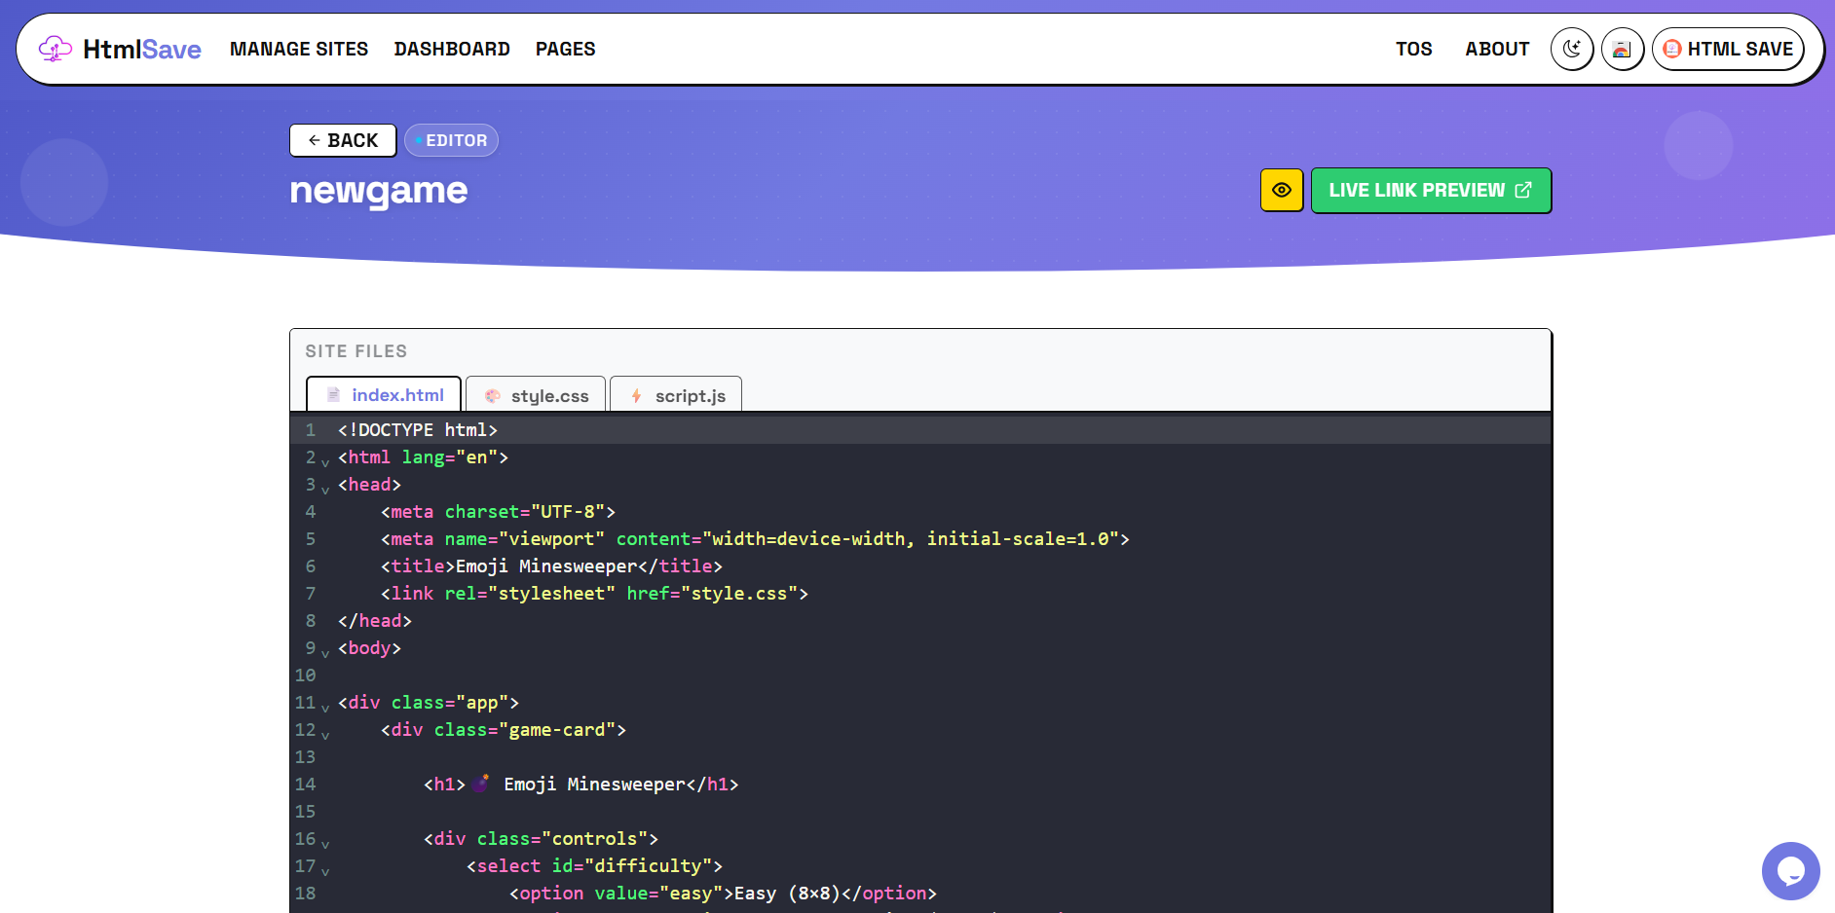Collapse the head tag on line 3

click(325, 490)
